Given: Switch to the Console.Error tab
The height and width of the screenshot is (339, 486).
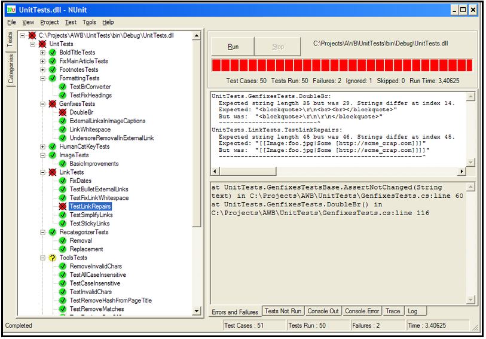Looking at the screenshot, I should [362, 311].
